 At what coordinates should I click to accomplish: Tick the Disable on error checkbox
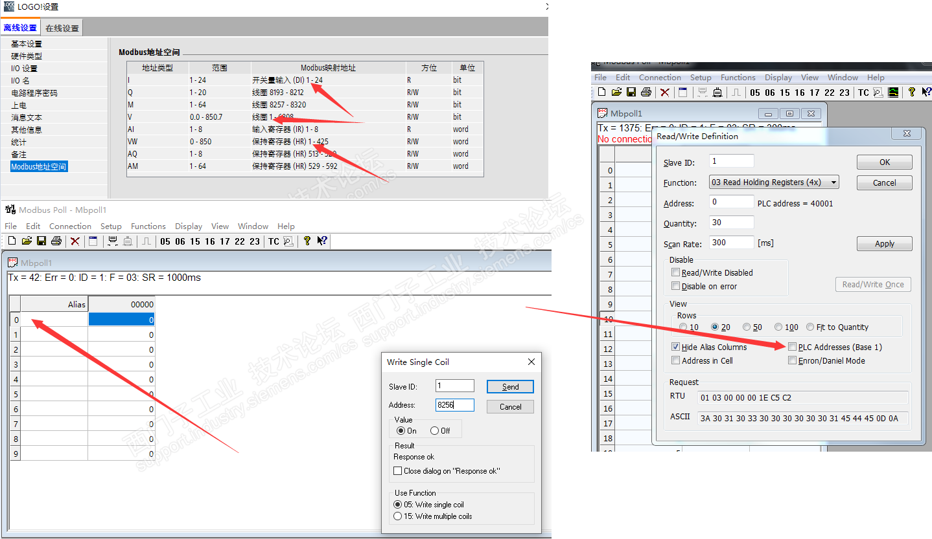pyautogui.click(x=676, y=286)
